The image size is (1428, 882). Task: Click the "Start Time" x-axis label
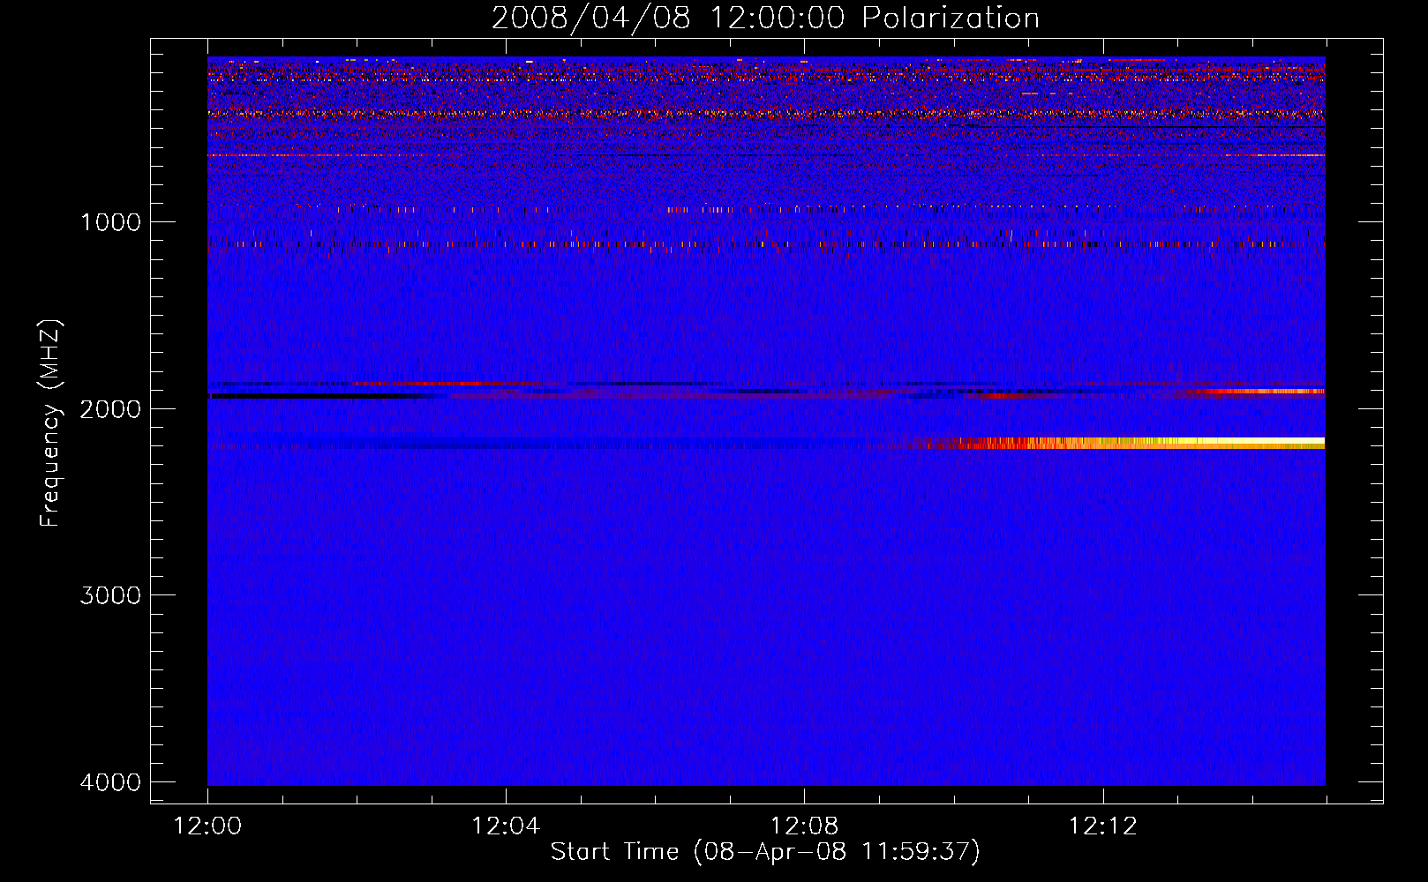coord(765,851)
